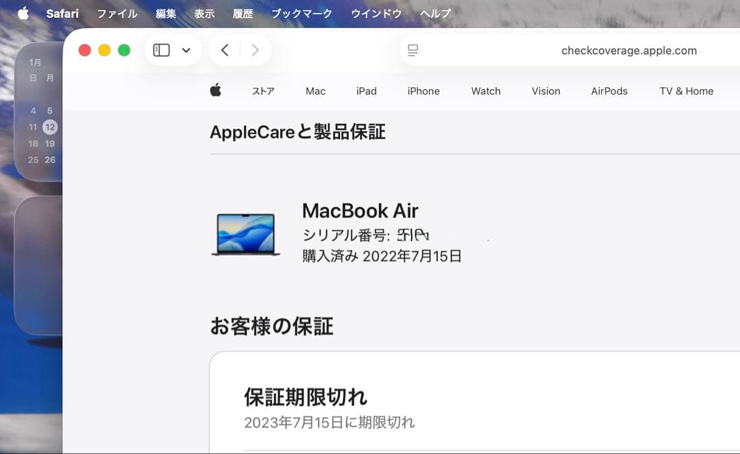Select Mac from the Apple navigation bar
The width and height of the screenshot is (740, 454).
pos(314,90)
